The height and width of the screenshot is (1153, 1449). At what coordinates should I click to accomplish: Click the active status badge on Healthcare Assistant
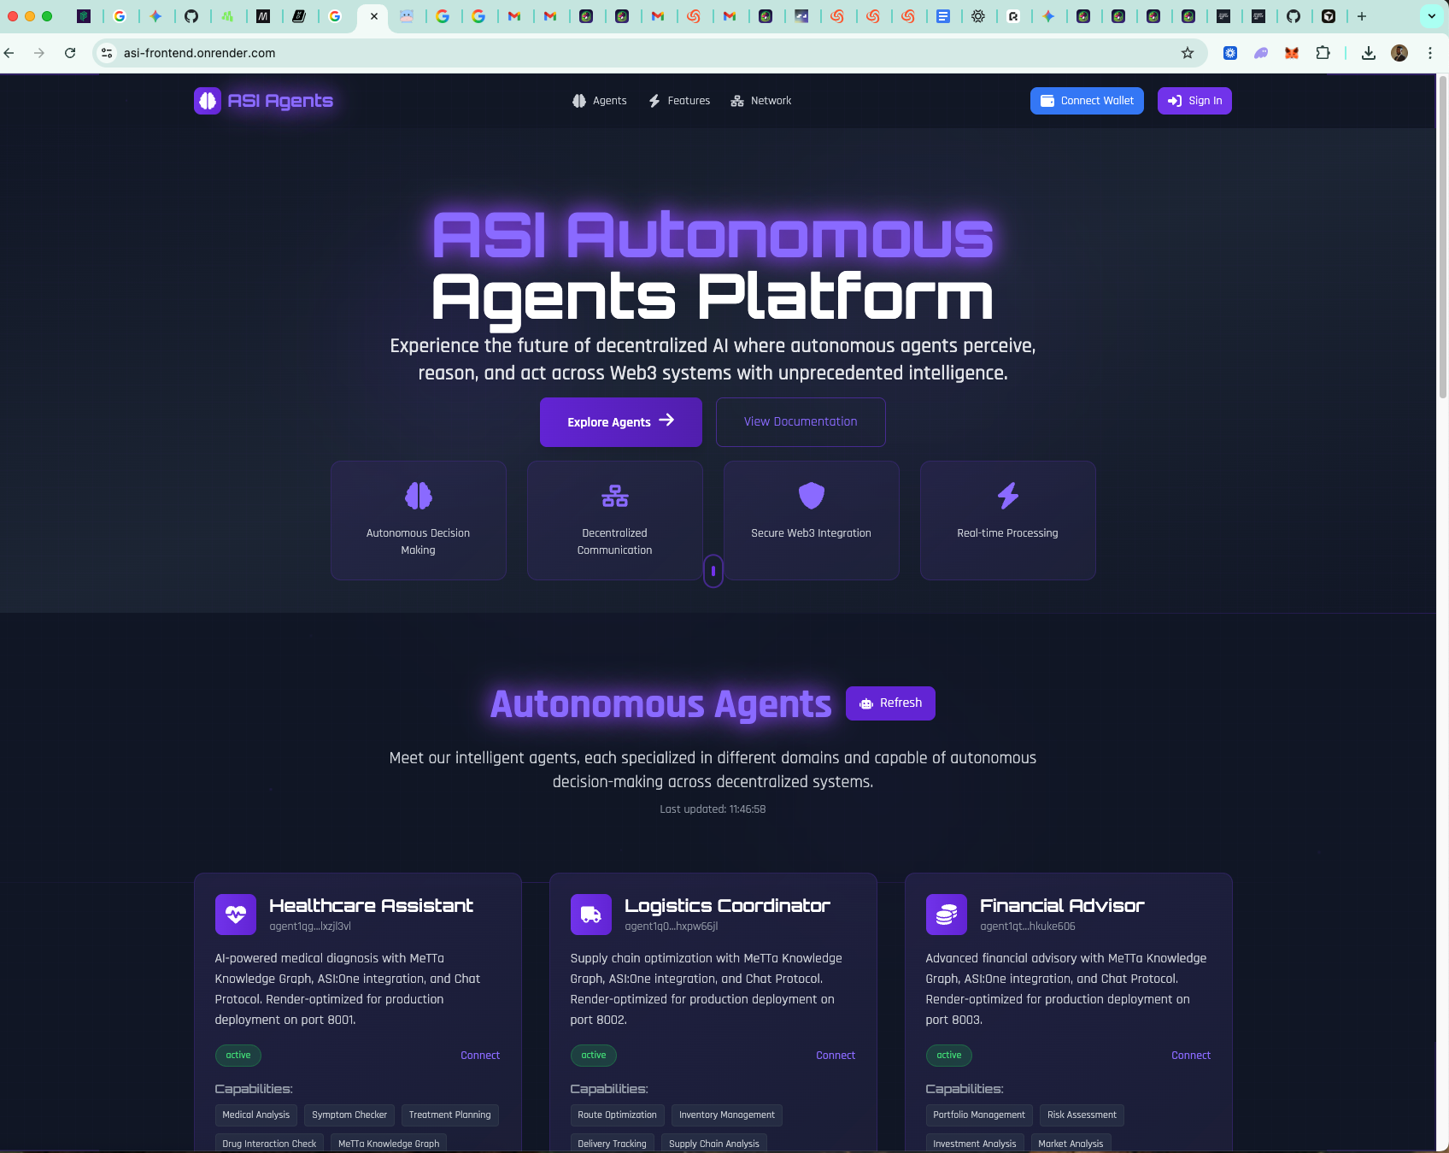[238, 1055]
